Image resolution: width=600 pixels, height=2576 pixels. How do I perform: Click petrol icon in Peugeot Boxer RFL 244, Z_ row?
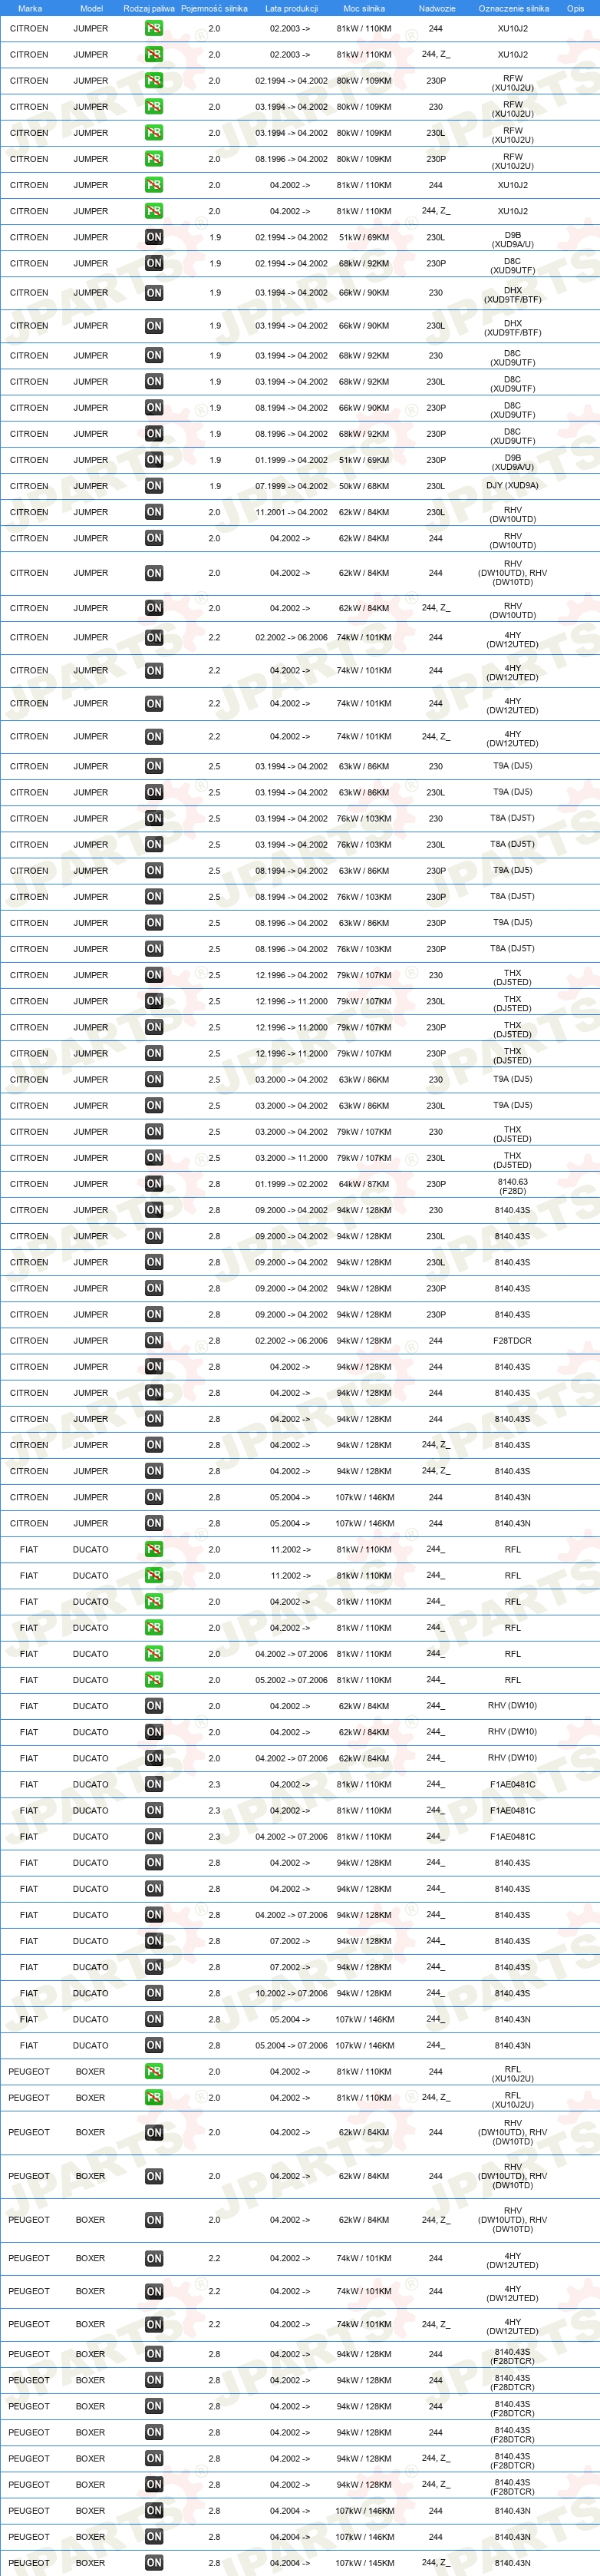pyautogui.click(x=154, y=2098)
